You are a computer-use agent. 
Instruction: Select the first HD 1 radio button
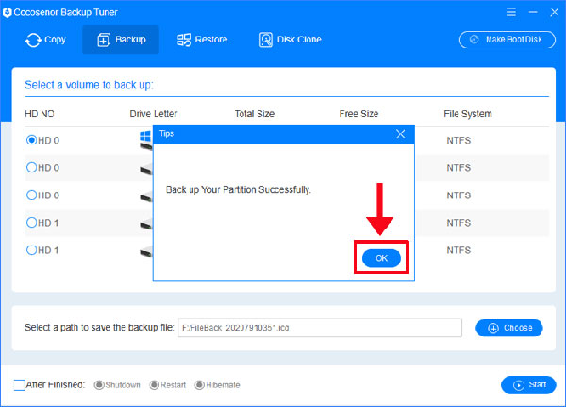pos(31,222)
